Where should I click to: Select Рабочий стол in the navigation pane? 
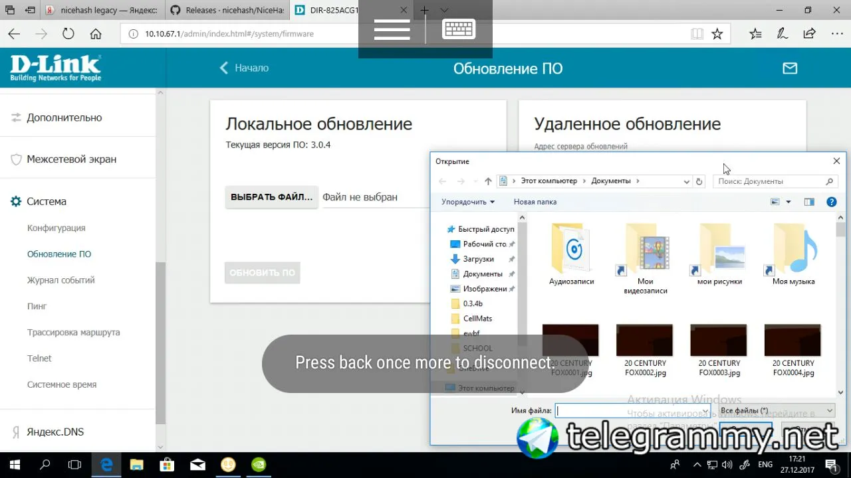(485, 244)
